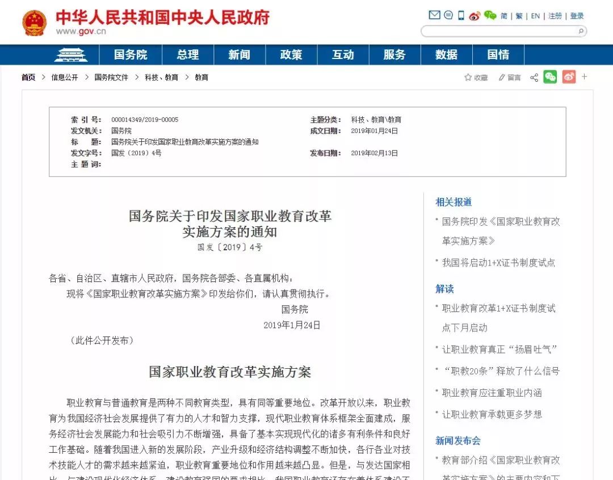Click the 收藏 star to bookmark page

[476, 77]
